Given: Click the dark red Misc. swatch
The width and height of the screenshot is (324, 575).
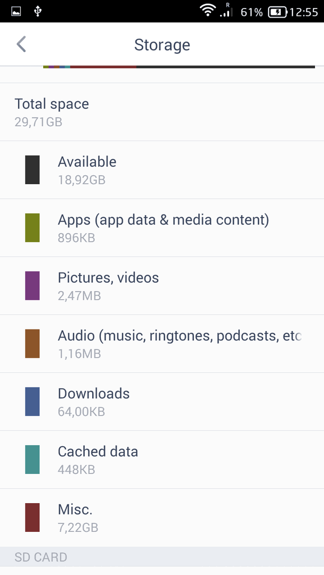Looking at the screenshot, I should (x=33, y=517).
